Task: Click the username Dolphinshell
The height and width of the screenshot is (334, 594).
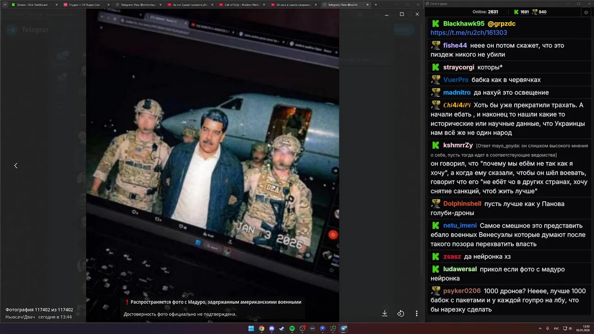Action: pos(462,204)
